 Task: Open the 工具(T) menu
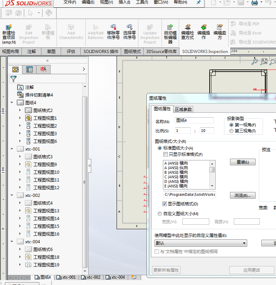pyautogui.click(x=142, y=2)
